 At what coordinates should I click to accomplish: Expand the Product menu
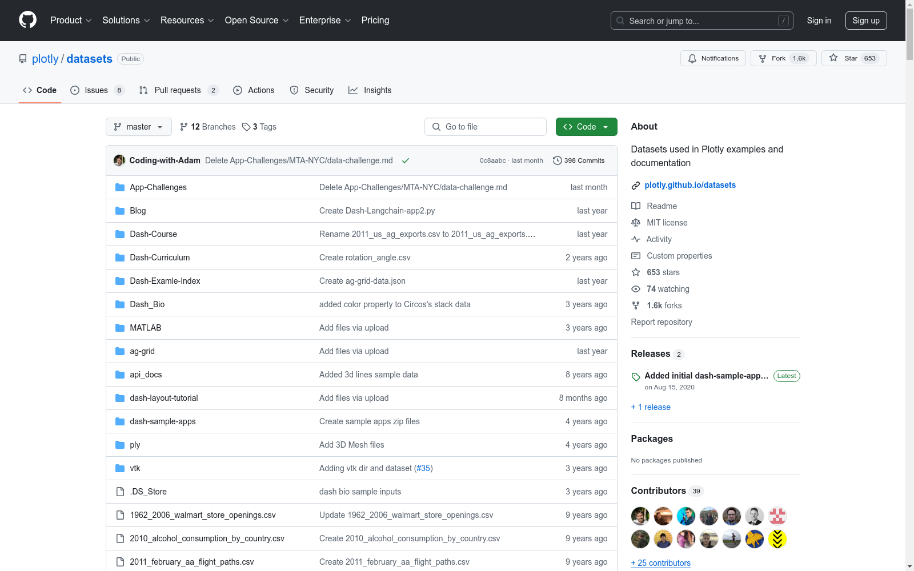click(x=71, y=20)
